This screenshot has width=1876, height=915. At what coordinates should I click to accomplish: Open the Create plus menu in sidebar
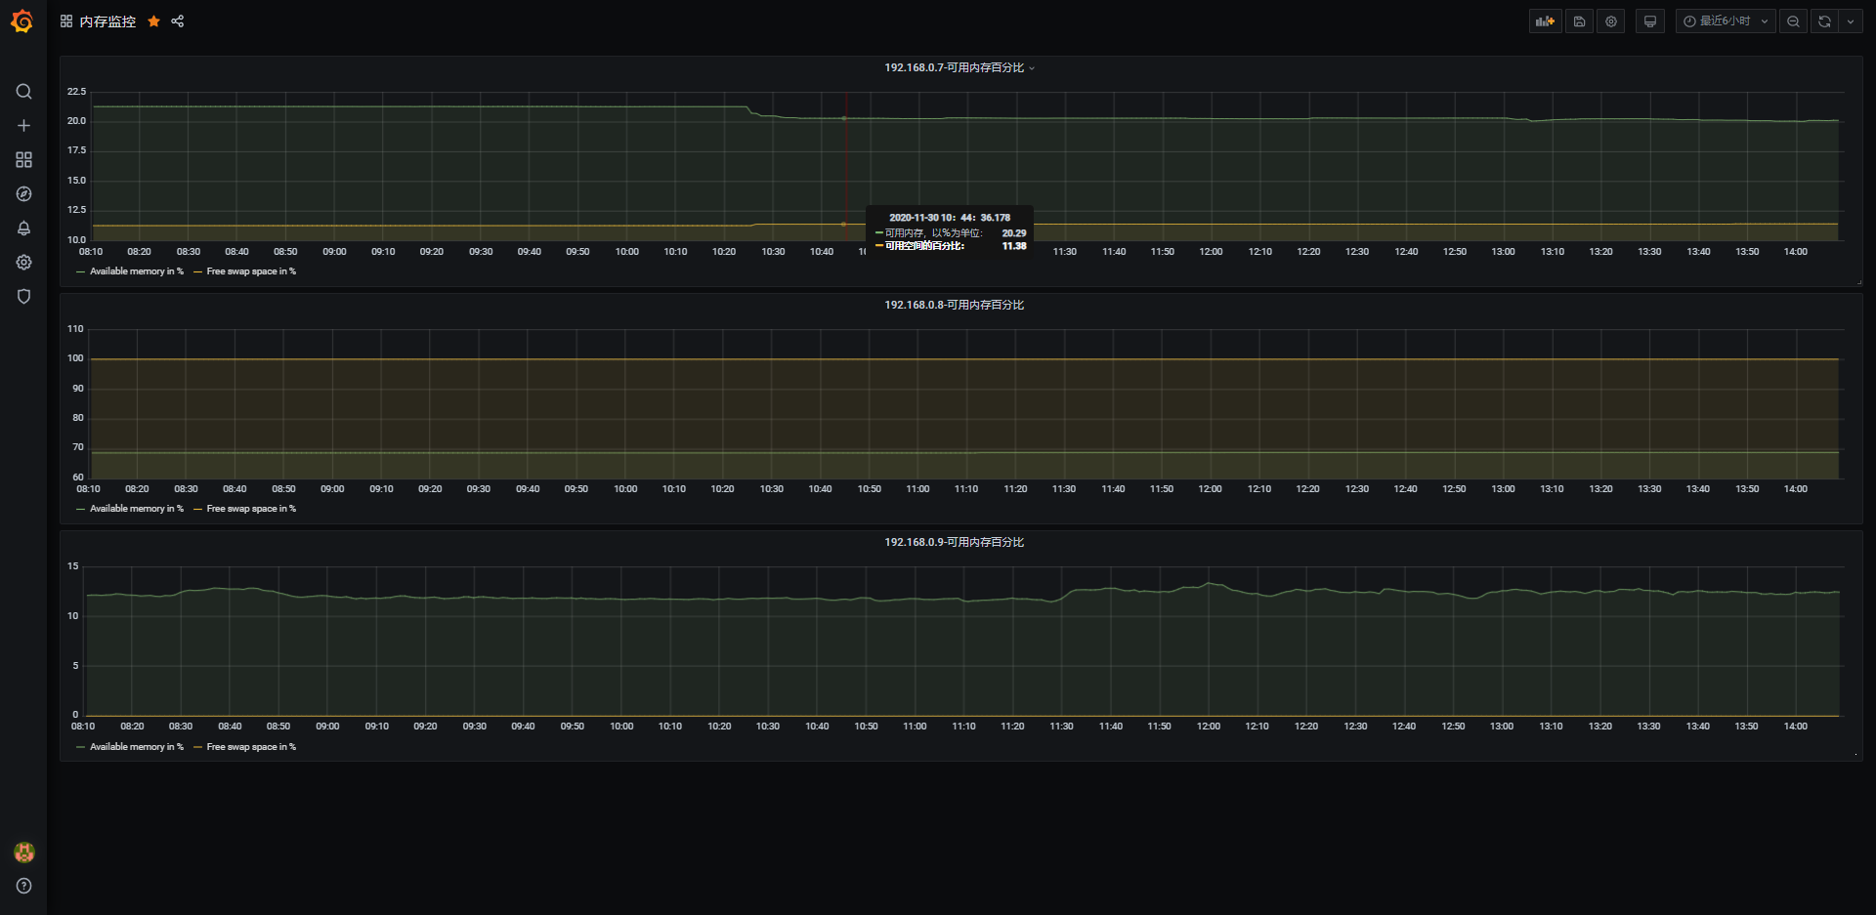23,126
